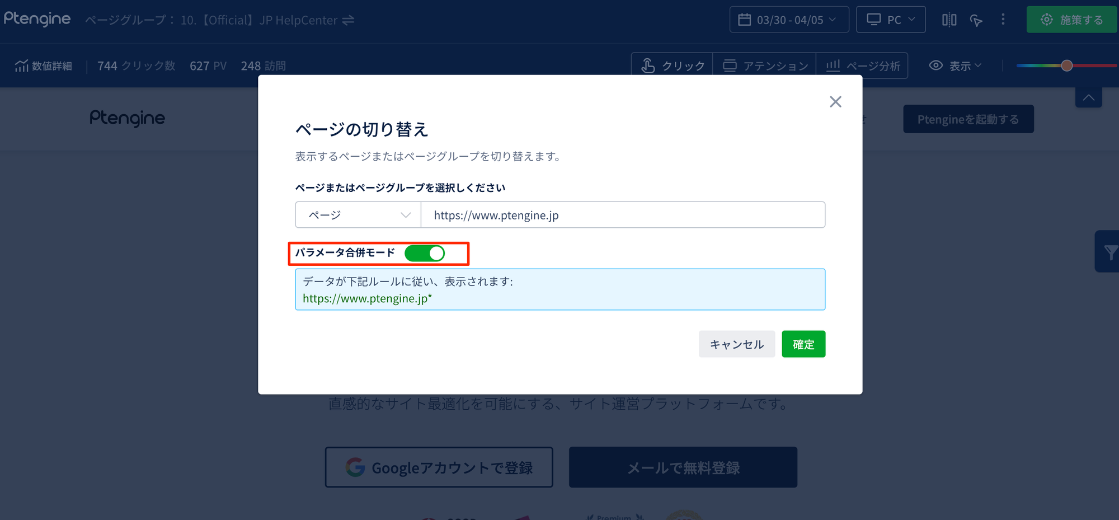The height and width of the screenshot is (520, 1119).
Task: Toggle パラメータ合併モード switch off
Action: point(425,254)
